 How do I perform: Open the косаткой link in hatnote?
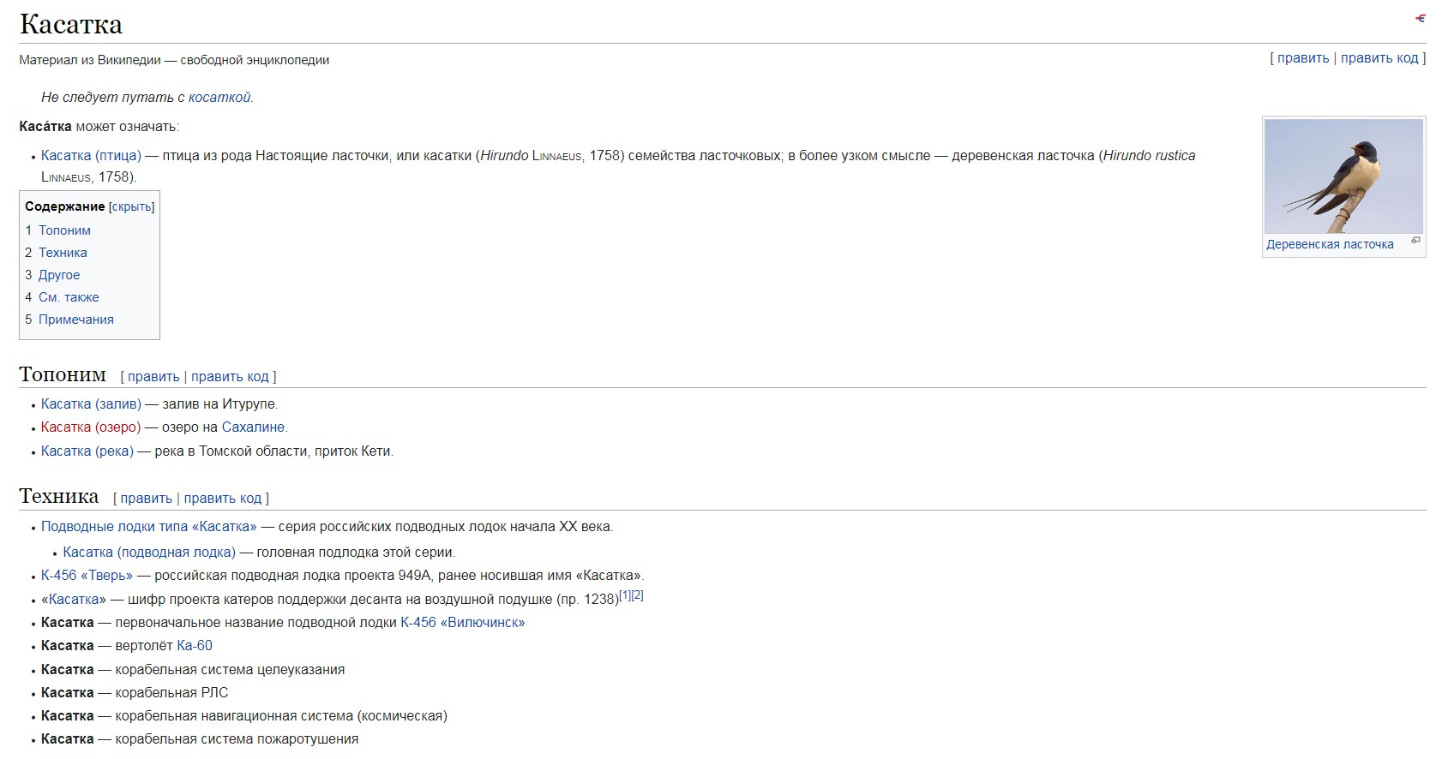(x=219, y=98)
